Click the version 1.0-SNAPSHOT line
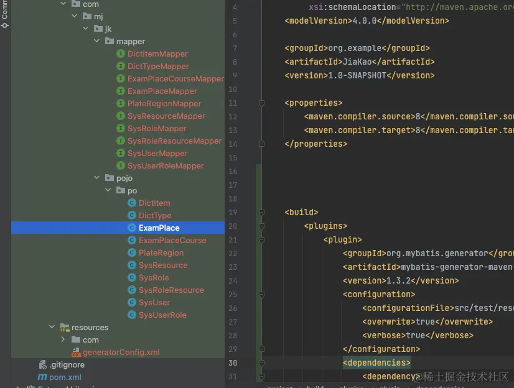This screenshot has height=388, width=514. 360,76
